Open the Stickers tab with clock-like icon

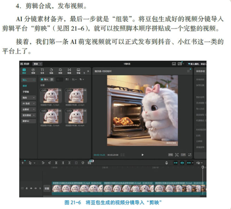(51, 71)
